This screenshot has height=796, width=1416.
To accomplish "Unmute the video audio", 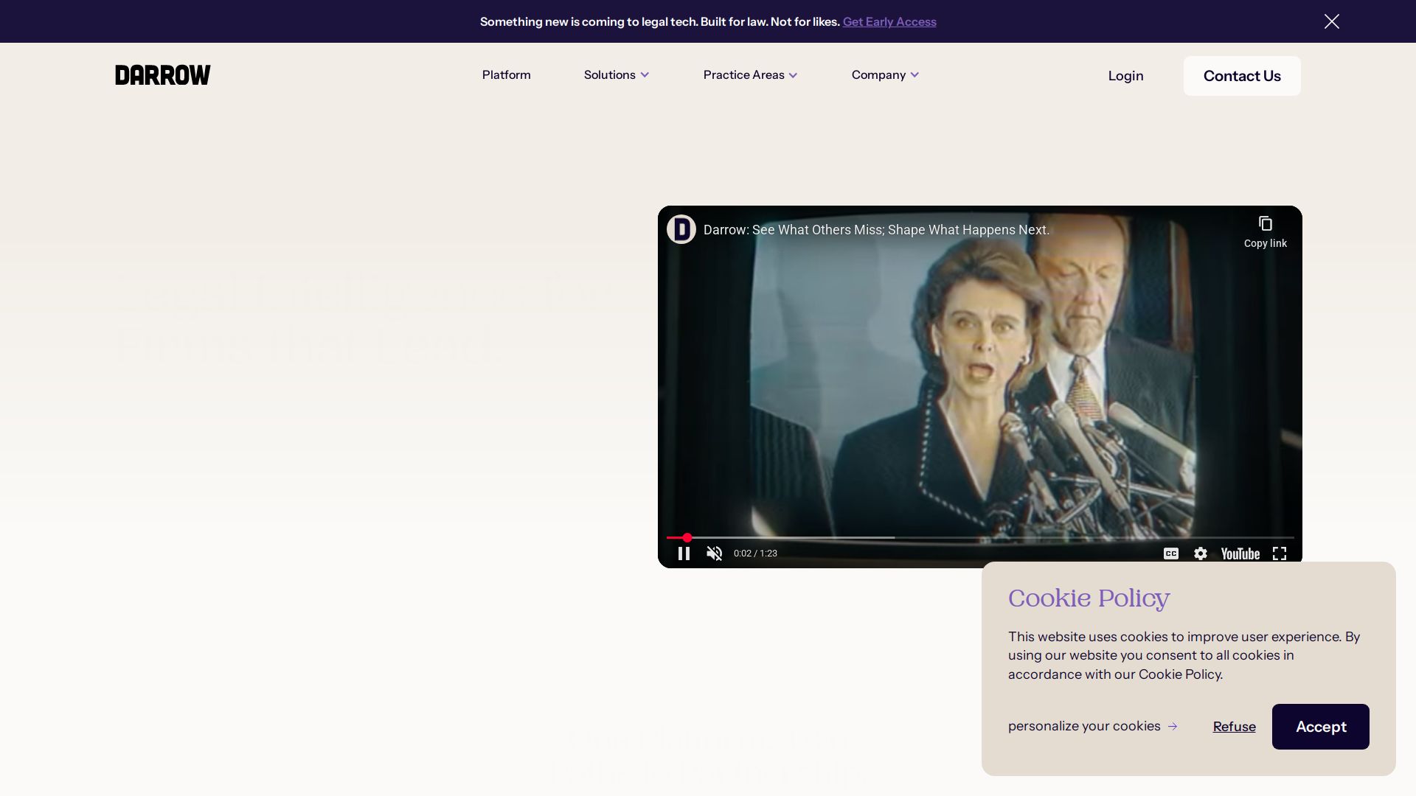I will click(714, 554).
